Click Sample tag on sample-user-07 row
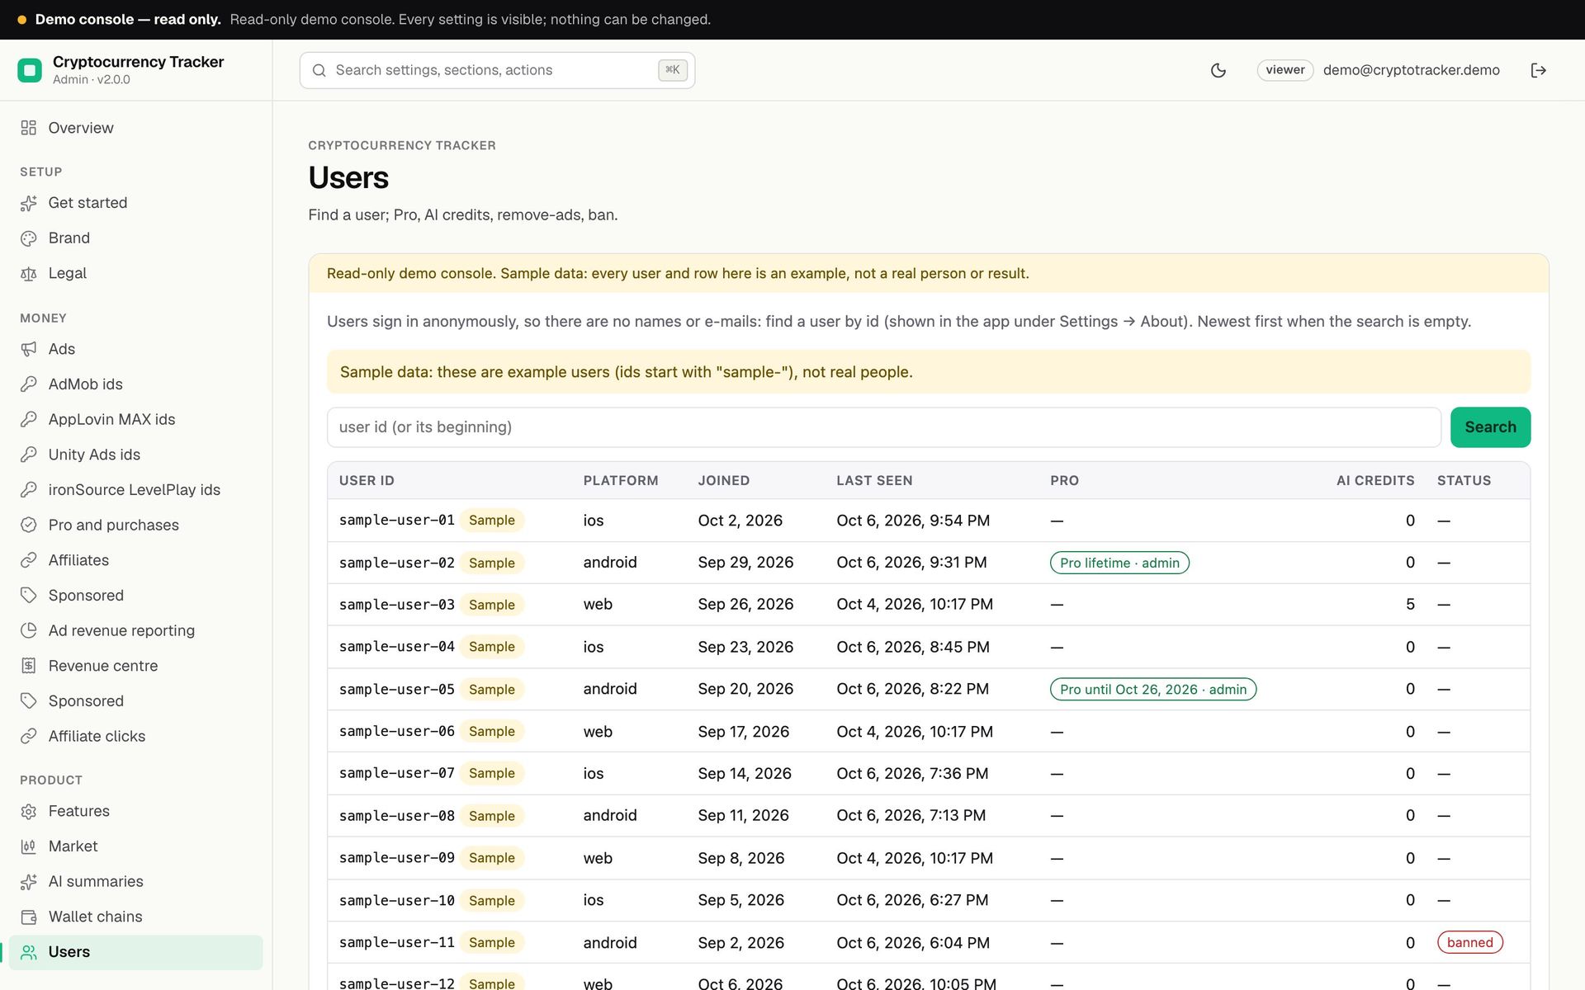1585x990 pixels. tap(492, 773)
